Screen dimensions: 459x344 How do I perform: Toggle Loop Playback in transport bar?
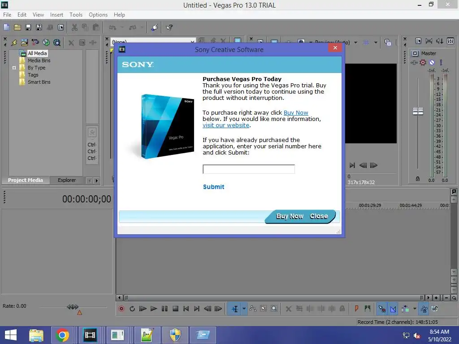coord(132,309)
